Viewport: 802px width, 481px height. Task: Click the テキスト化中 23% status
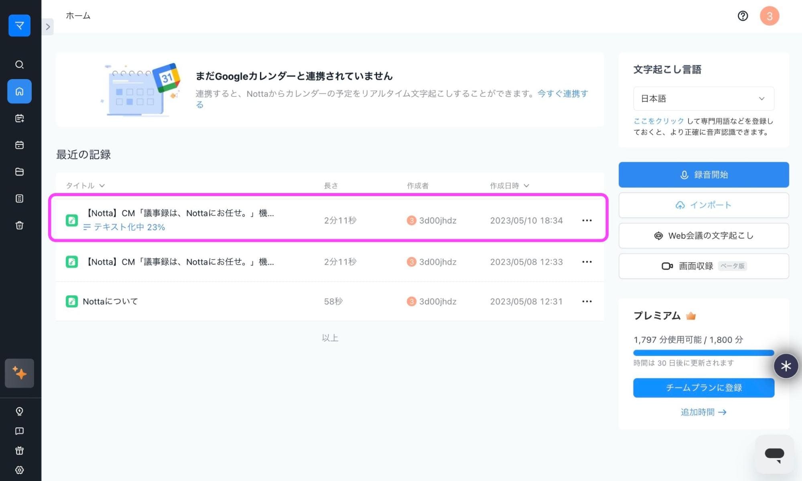click(124, 227)
